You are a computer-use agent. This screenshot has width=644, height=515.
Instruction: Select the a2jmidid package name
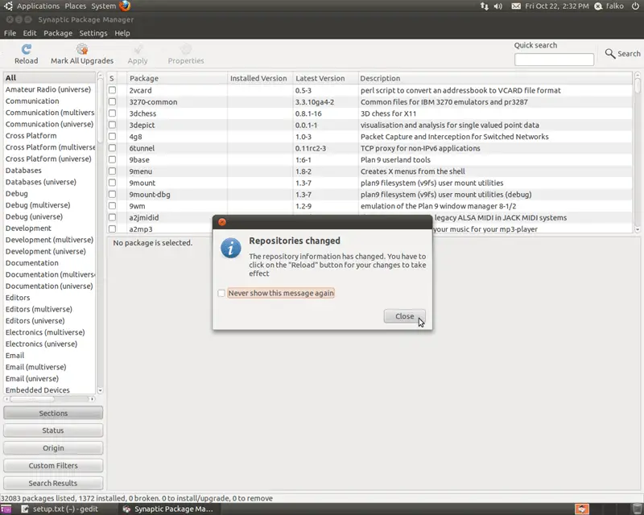click(x=144, y=217)
